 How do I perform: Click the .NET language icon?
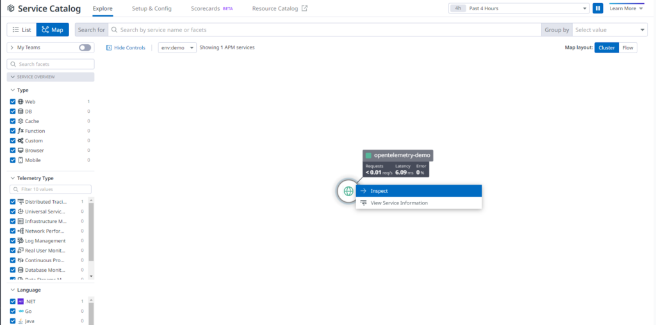[21, 301]
